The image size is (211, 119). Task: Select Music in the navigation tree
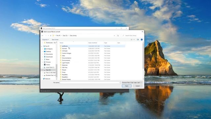tap(47, 59)
